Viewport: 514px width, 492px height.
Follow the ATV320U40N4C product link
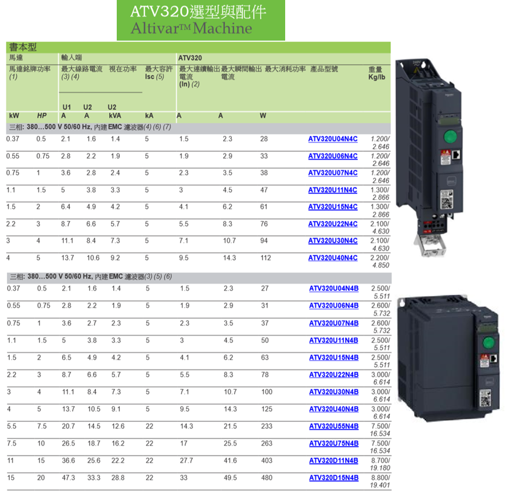point(333,258)
